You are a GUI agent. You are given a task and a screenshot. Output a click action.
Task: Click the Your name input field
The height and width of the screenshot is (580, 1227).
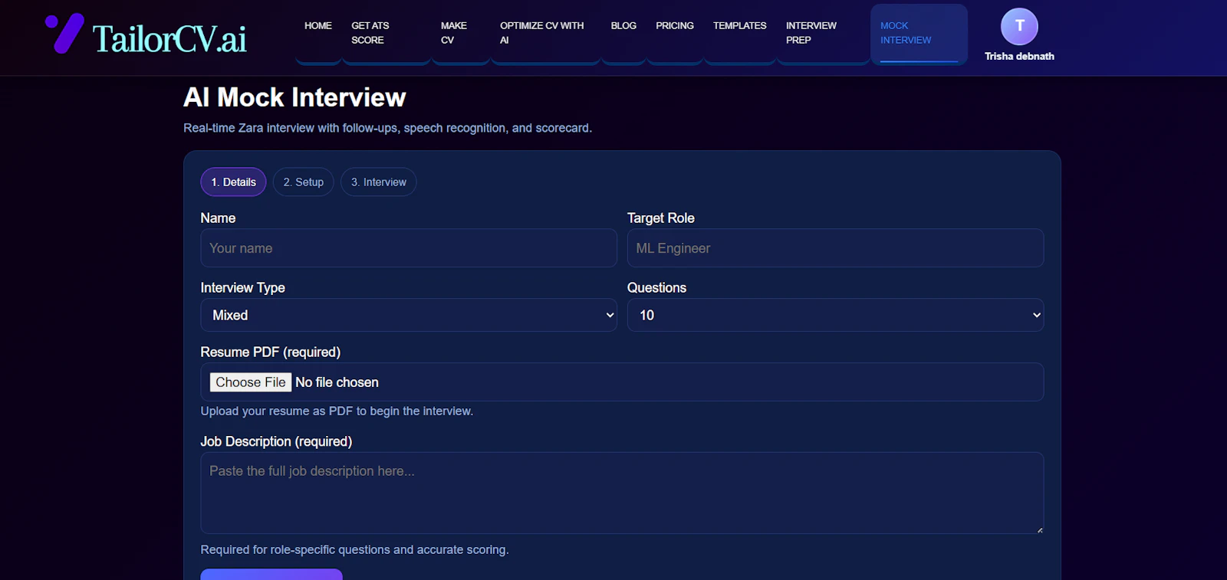pos(409,248)
